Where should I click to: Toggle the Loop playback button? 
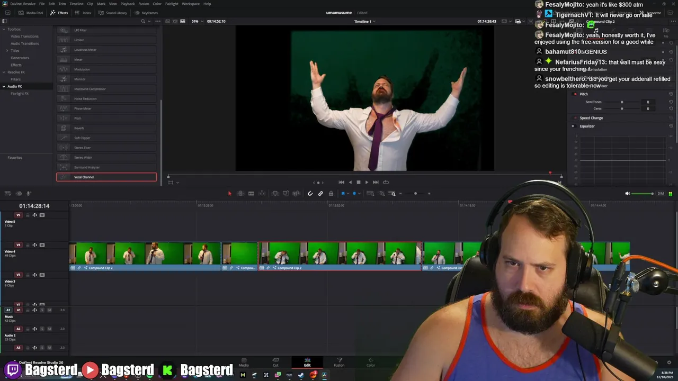tap(386, 182)
